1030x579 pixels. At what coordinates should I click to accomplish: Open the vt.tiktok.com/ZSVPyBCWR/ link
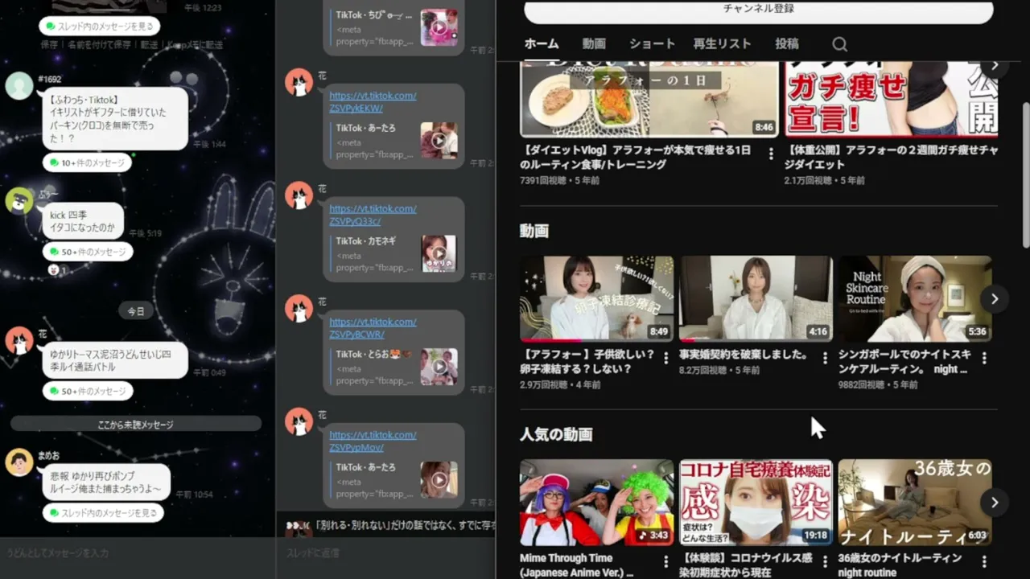click(373, 328)
